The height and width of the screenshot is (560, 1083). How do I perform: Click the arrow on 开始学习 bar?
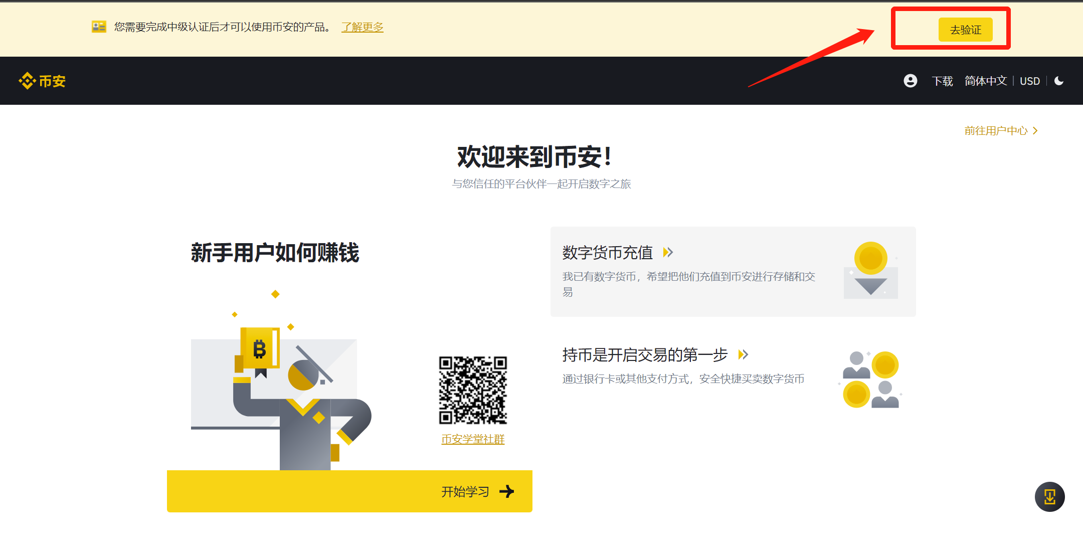click(507, 491)
